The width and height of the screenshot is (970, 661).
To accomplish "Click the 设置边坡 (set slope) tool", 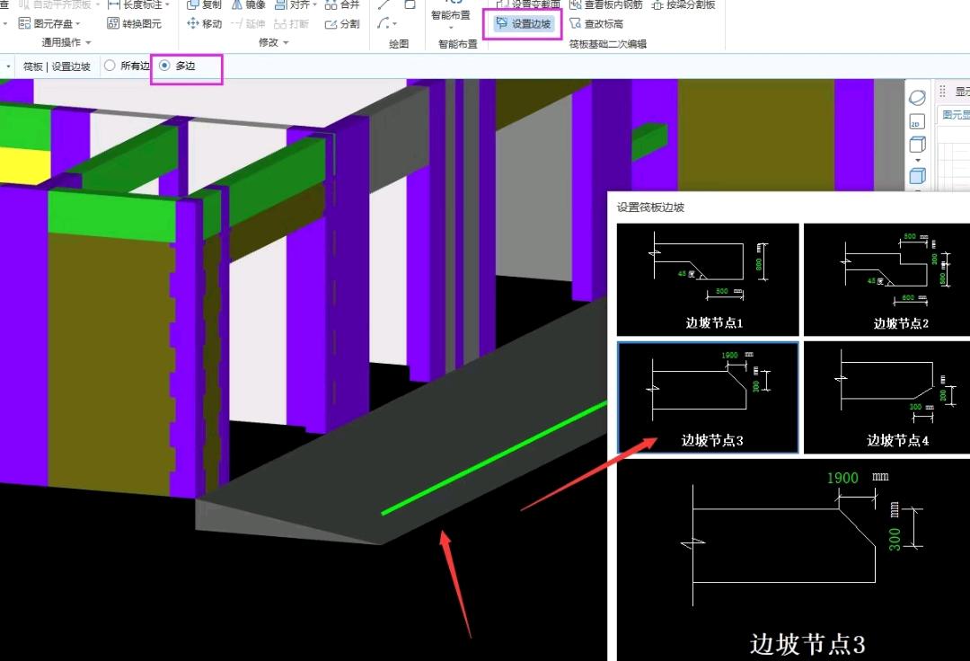I will [x=524, y=23].
